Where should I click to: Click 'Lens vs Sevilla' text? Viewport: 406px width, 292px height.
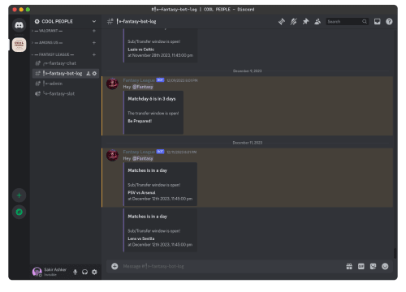pos(141,238)
